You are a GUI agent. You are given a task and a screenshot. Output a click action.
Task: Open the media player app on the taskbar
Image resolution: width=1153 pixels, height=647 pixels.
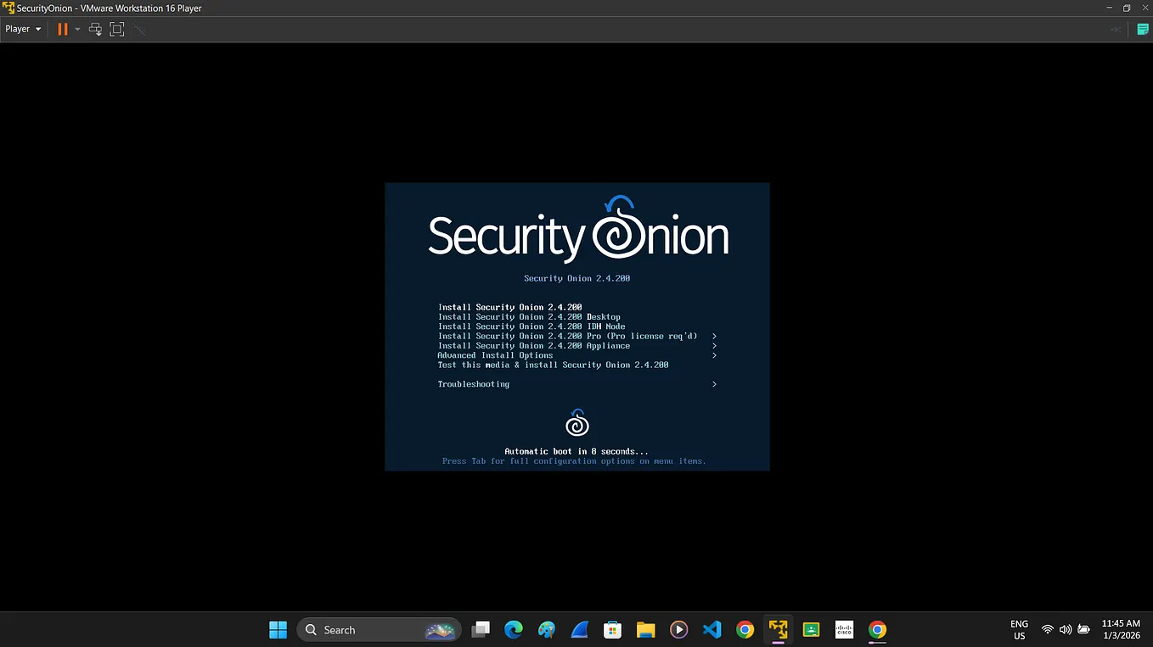678,630
